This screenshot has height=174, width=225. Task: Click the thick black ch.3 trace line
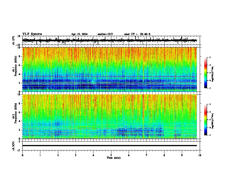point(110,146)
